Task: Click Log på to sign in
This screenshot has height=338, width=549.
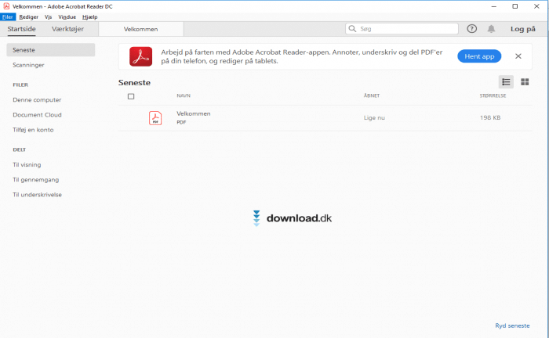Action: [523, 29]
